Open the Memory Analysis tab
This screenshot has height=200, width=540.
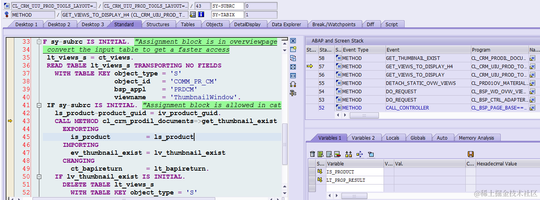(x=476, y=138)
